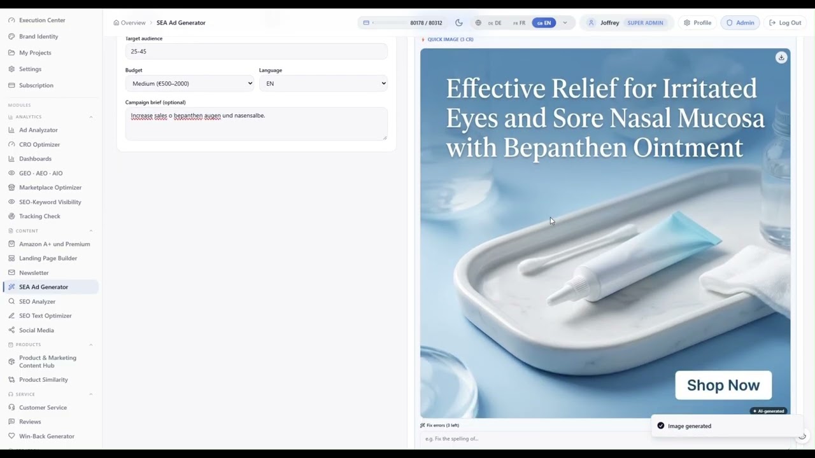Select SEA Ad Generator in the sidebar
Viewport: 815px width, 458px height.
[x=51, y=287]
